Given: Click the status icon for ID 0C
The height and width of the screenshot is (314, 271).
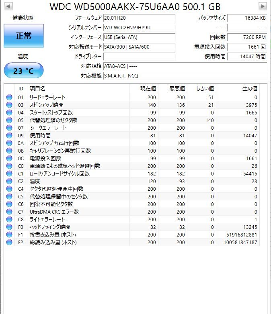Looking at the screenshot, I should (x=9, y=158).
